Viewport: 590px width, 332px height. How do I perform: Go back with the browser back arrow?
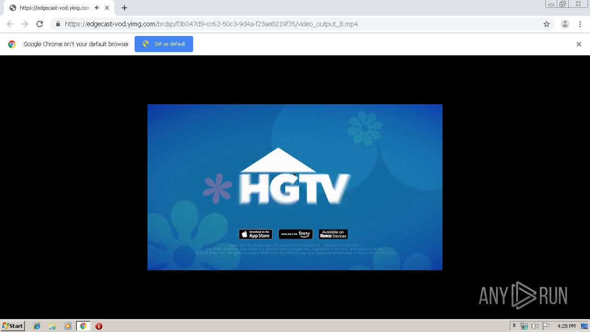10,24
